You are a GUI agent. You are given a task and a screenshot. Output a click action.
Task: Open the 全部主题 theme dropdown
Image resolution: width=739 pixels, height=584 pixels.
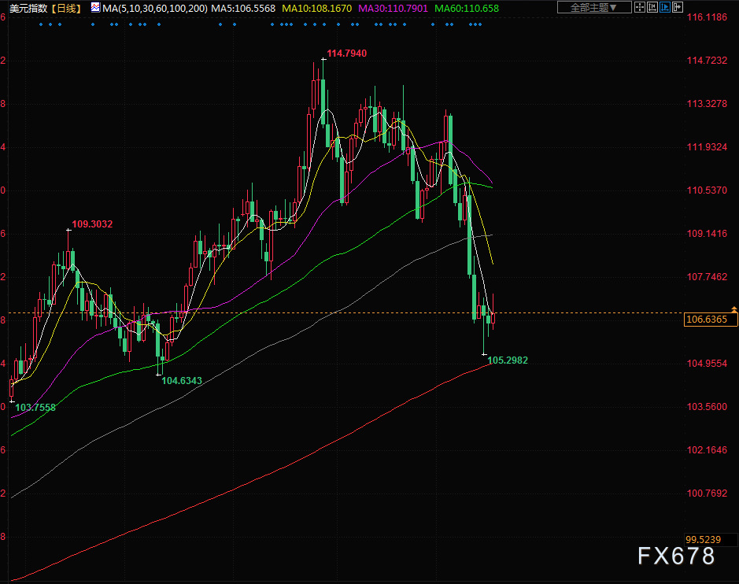coord(594,7)
